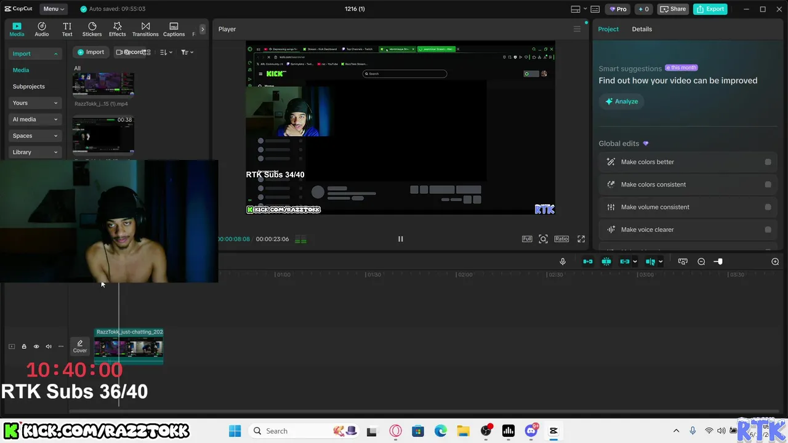Open the Captions panel
Viewport: 788px width, 443px height.
[174, 29]
